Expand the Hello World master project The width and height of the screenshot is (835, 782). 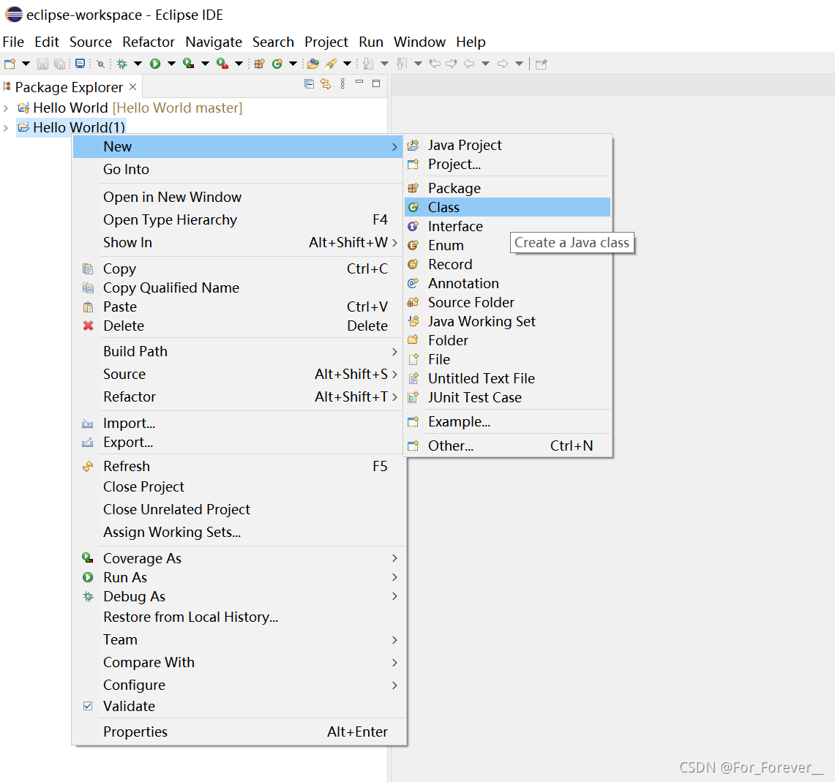tap(6, 108)
